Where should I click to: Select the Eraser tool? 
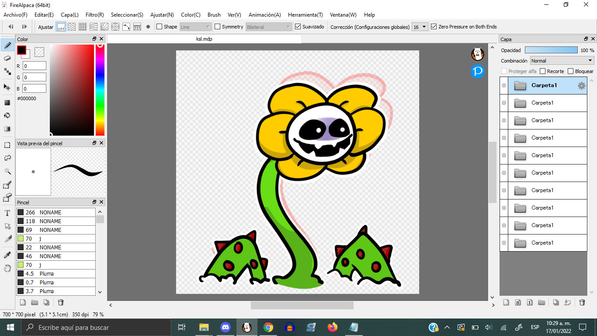pos(7,57)
